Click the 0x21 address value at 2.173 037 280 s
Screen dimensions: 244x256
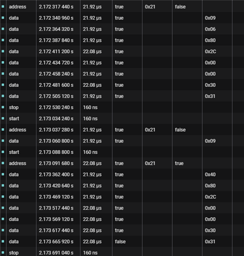click(150, 130)
